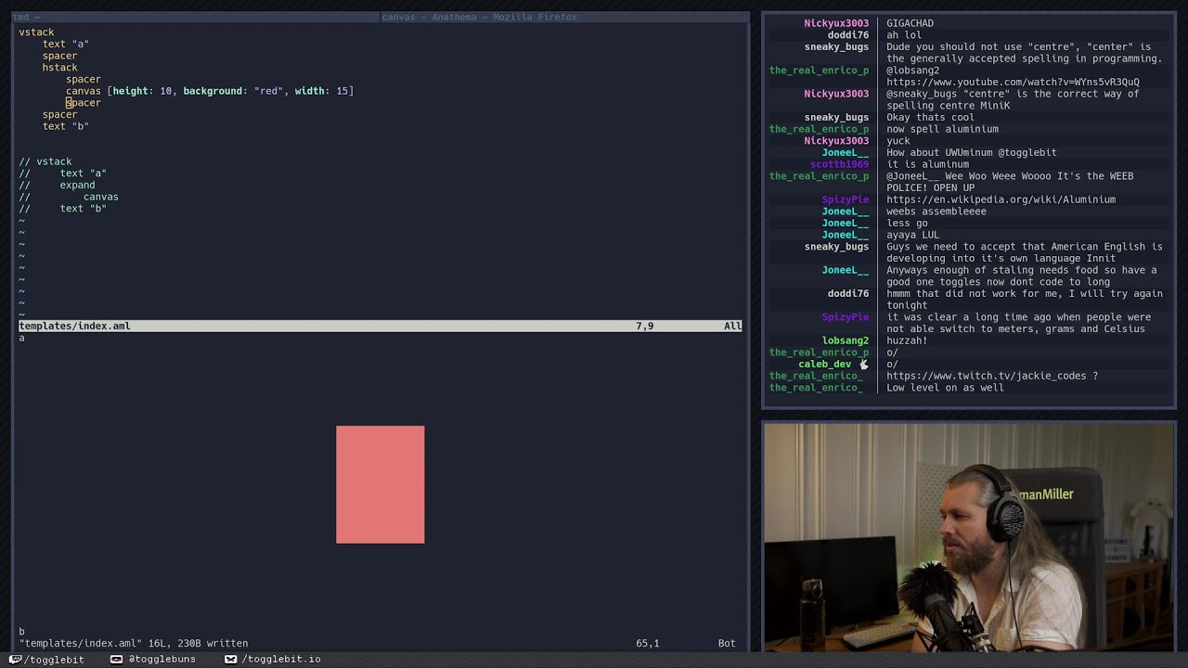Click the '65,1' position at bottom
Screen dimensions: 1188x668
coord(647,643)
